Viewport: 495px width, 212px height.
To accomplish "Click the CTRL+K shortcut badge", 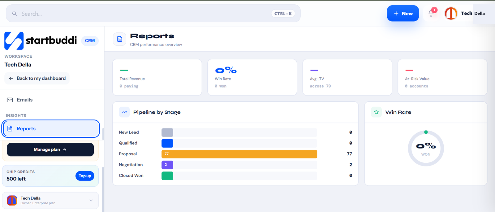I will pyautogui.click(x=283, y=14).
